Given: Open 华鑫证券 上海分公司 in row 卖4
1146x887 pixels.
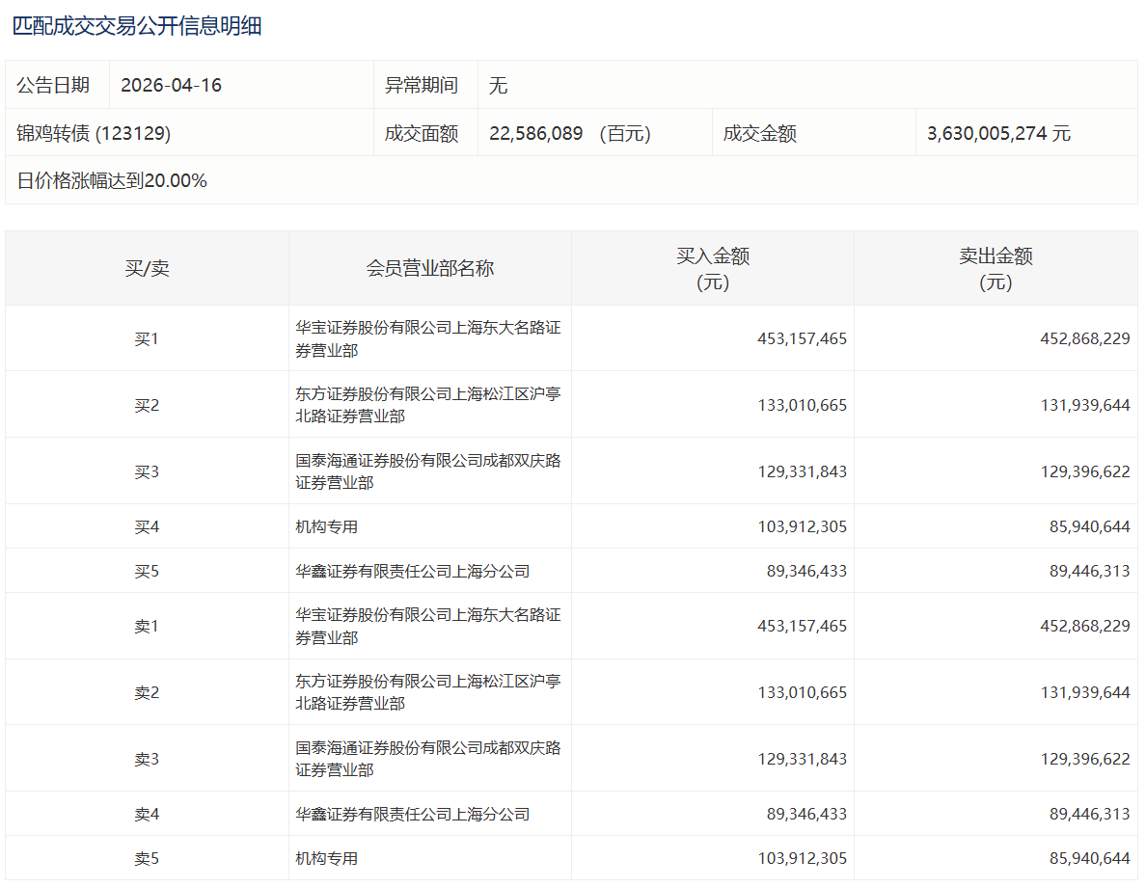Looking at the screenshot, I should coord(412,814).
